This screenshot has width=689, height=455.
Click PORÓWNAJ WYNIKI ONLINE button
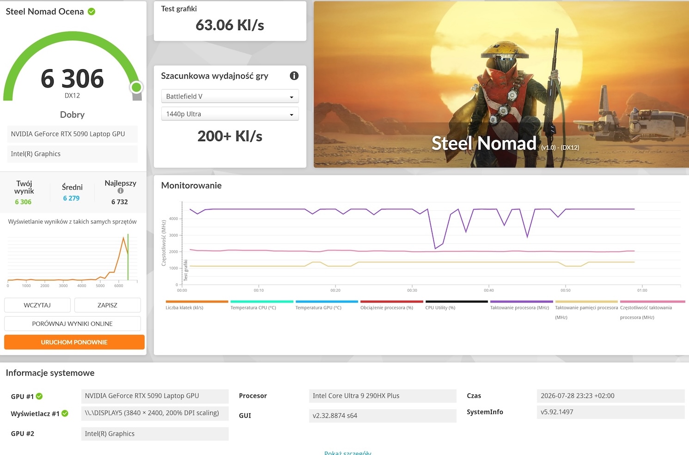(73, 324)
